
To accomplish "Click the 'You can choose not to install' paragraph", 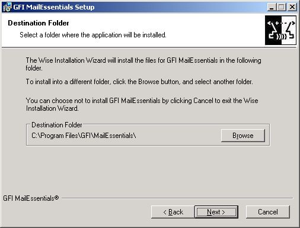I will [142, 104].
